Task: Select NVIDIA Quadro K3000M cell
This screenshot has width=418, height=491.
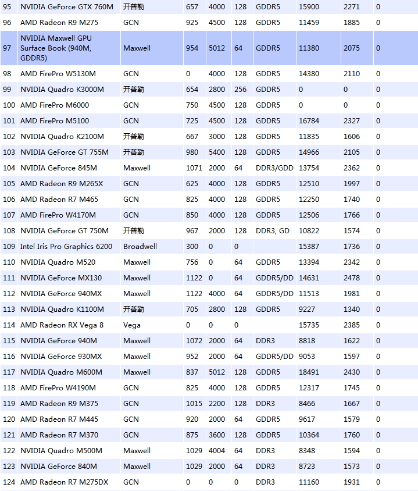Action: [62, 90]
